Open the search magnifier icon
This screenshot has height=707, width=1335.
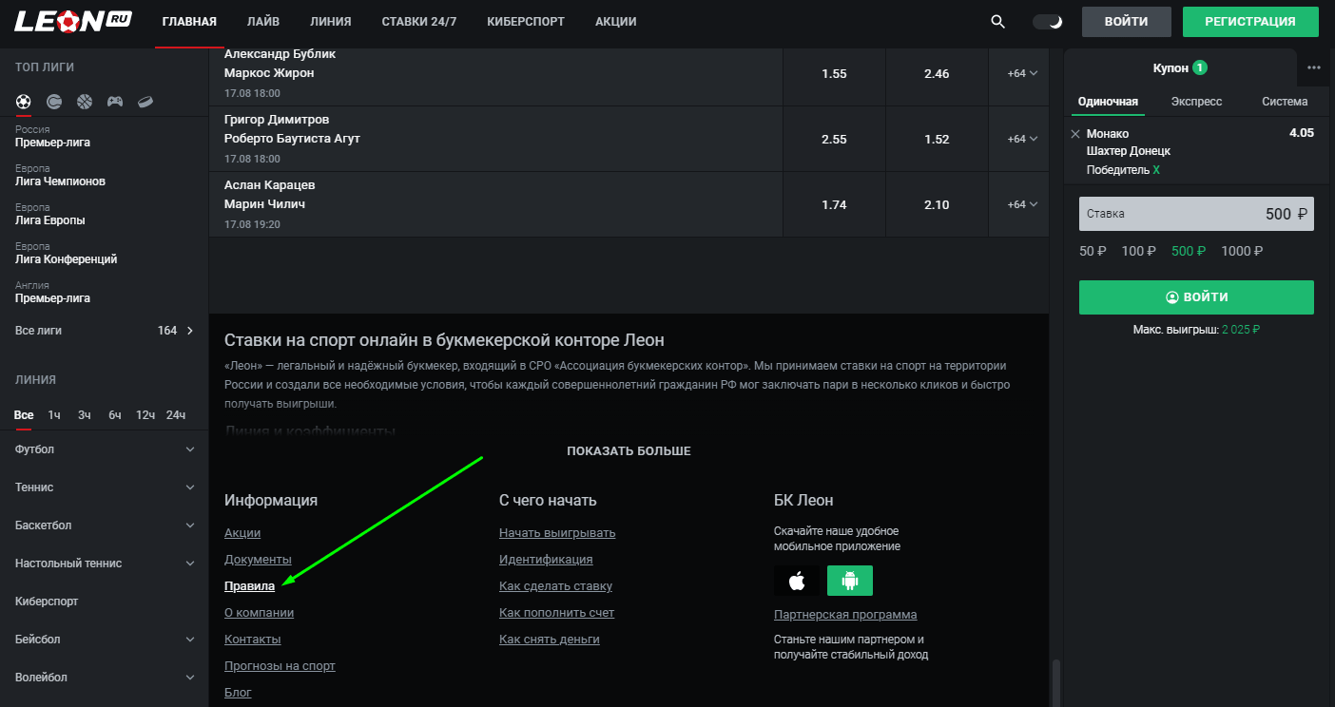click(x=997, y=22)
